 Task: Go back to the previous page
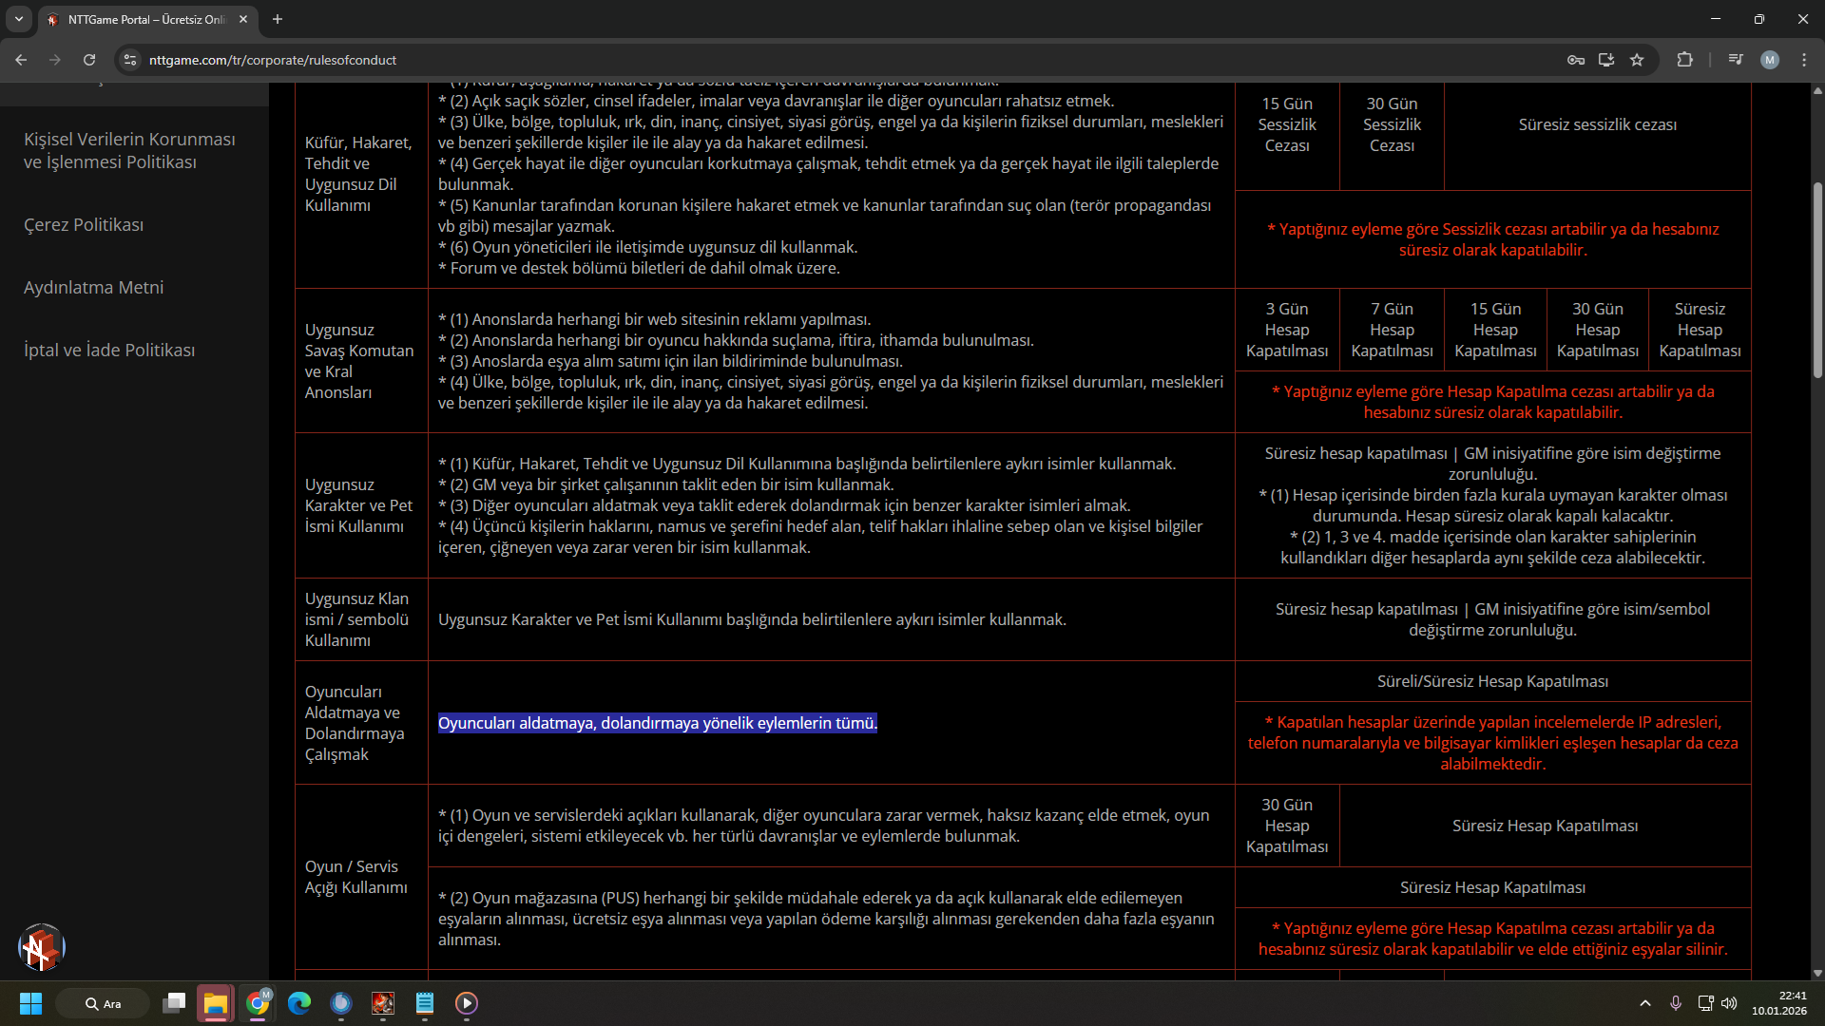(21, 60)
